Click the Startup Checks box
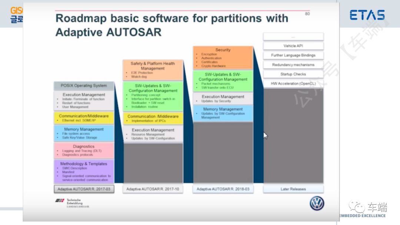The height and width of the screenshot is (225, 400). [293, 74]
